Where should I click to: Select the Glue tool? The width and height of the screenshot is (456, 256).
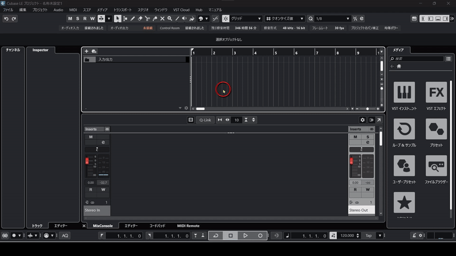pyautogui.click(x=155, y=19)
